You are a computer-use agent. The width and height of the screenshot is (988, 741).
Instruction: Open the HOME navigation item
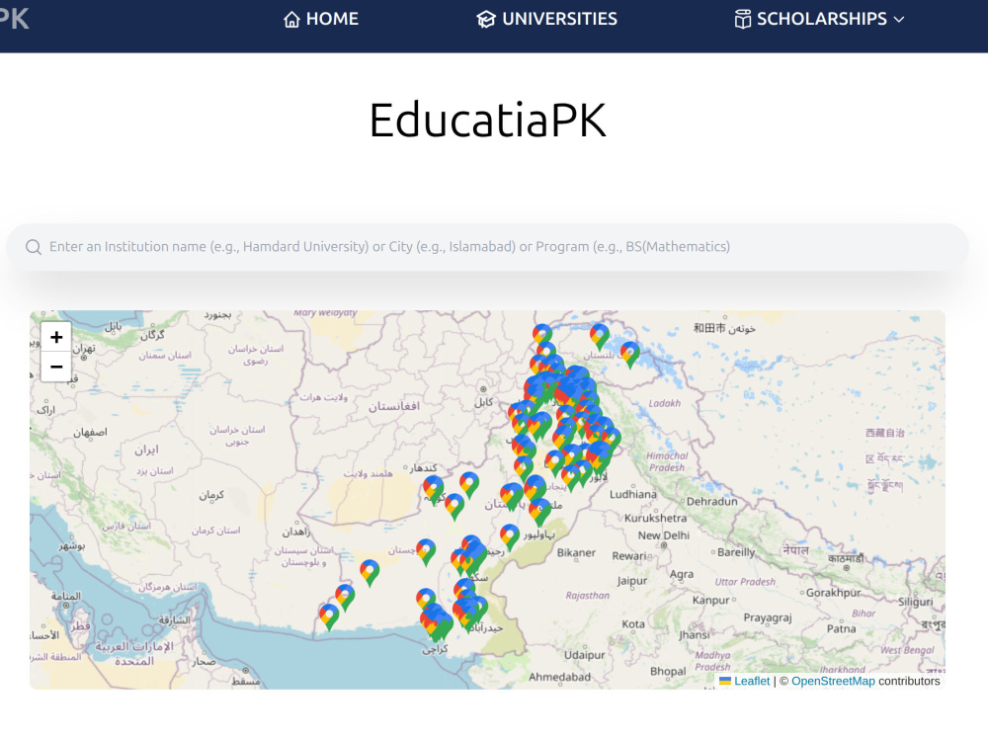coord(321,19)
